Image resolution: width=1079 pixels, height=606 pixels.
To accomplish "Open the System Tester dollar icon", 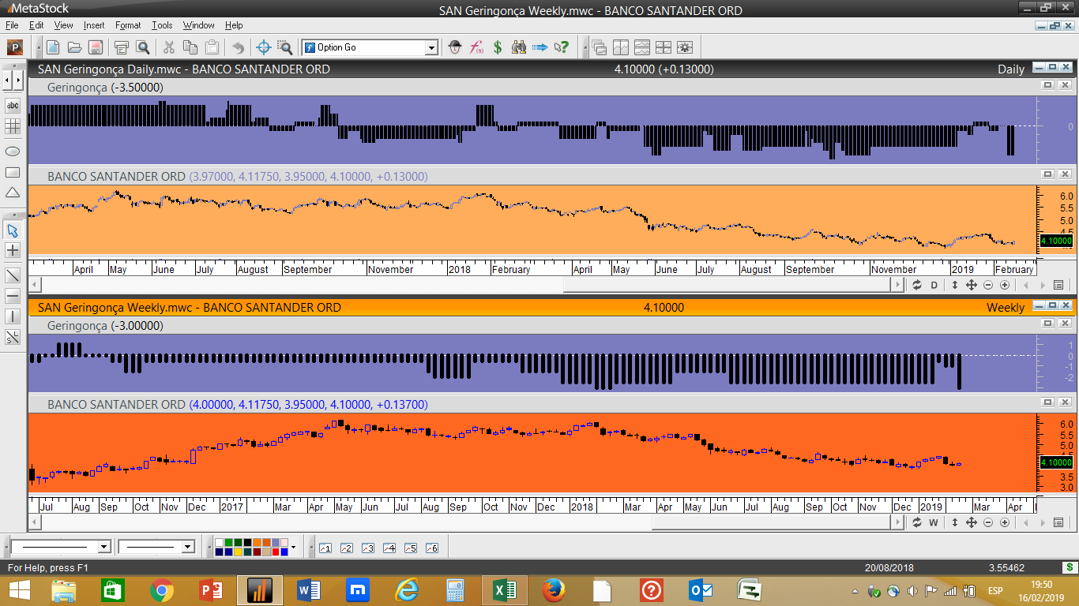I will pos(498,47).
